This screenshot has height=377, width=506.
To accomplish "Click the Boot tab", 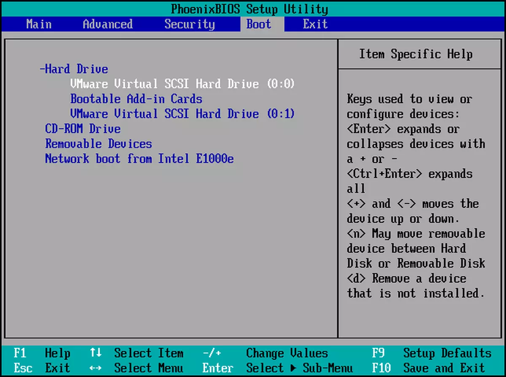I will (x=258, y=24).
